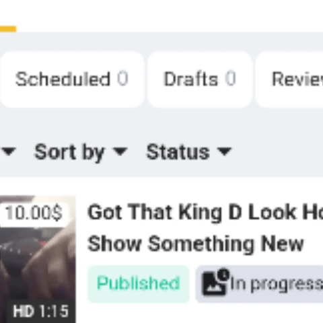The width and height of the screenshot is (323, 323).
Task: Click the small clock dot on the image icon
Action: pos(223,275)
